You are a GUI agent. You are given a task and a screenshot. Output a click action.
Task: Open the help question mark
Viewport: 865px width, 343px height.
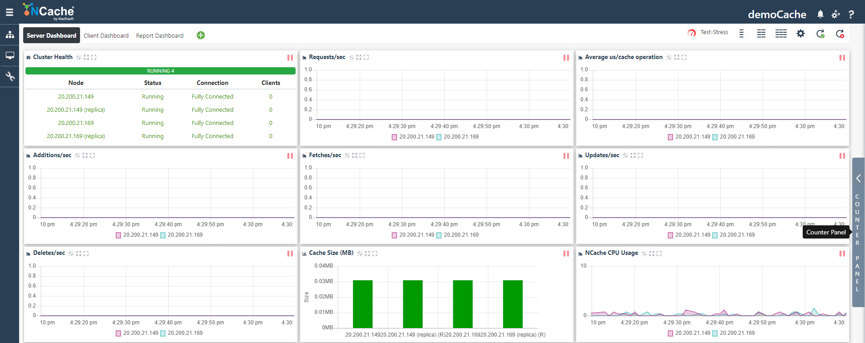851,15
